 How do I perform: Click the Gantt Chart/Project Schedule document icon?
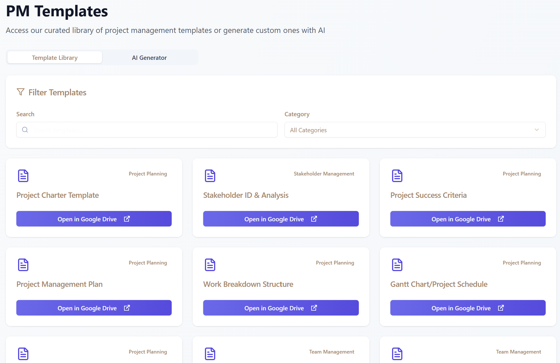[x=397, y=265]
